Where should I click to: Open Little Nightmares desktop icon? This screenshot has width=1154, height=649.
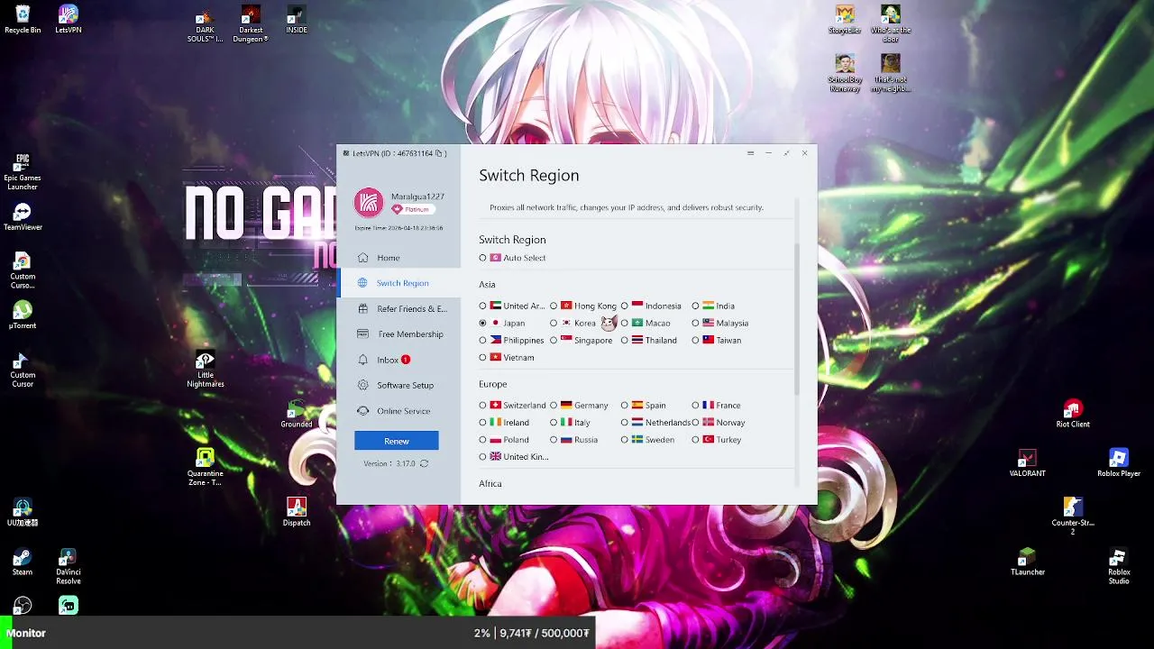coord(206,370)
